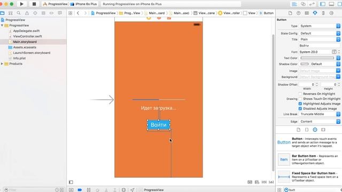Viewport: 342px width, 192px height.
Task: Toggle the debug area visibility
Action: pos(331,4)
